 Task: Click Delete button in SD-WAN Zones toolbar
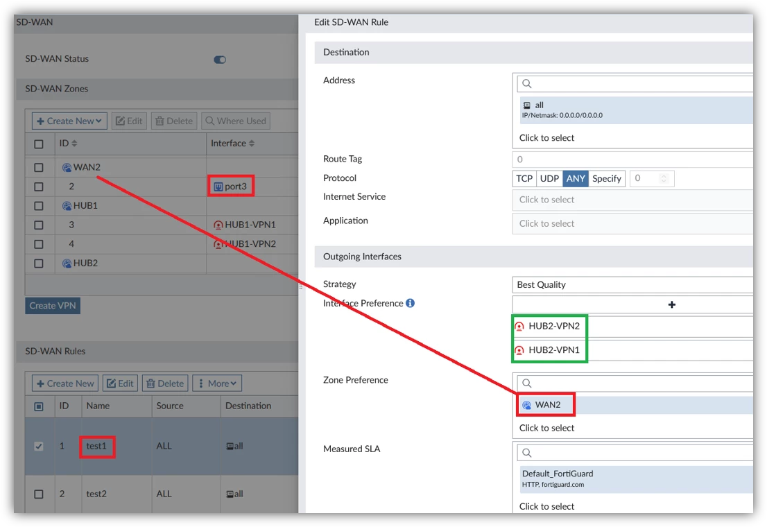[x=174, y=121]
